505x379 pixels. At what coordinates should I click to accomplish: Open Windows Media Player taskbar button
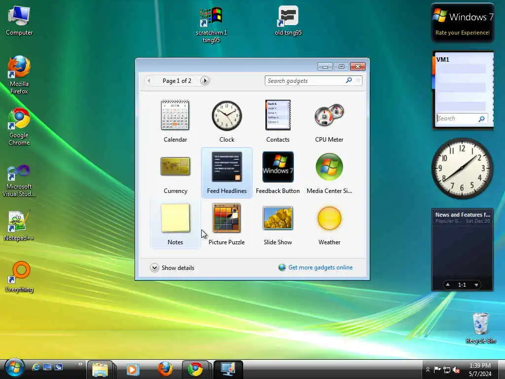click(x=132, y=369)
